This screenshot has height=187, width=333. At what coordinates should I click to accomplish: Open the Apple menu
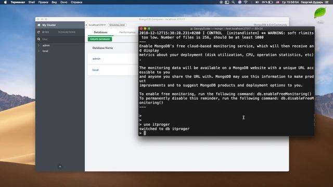coord(5,2)
